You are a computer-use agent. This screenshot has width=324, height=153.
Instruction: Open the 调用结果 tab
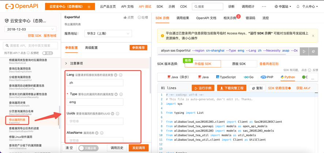183,18
